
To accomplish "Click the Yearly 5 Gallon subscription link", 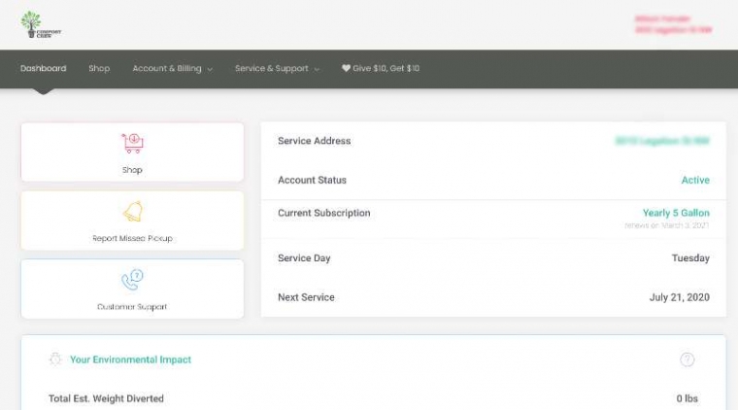I will [x=676, y=213].
